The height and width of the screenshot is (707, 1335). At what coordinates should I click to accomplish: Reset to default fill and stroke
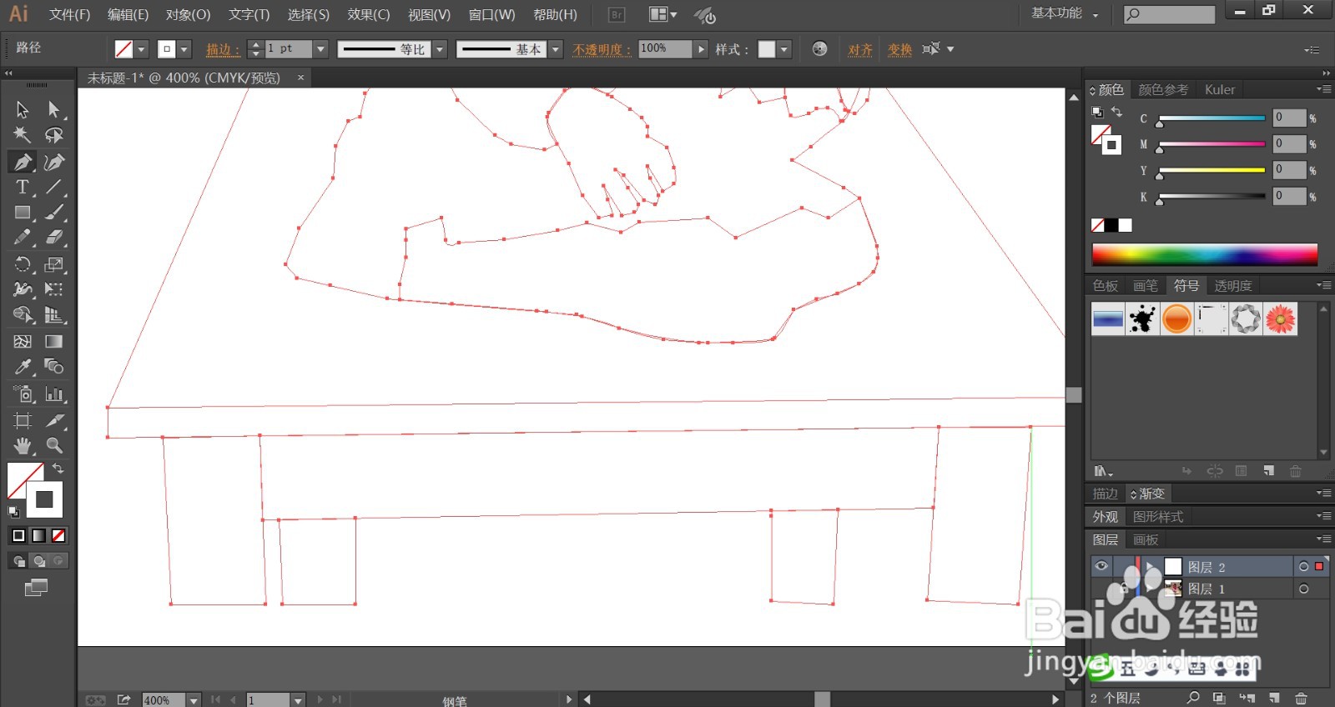(14, 511)
